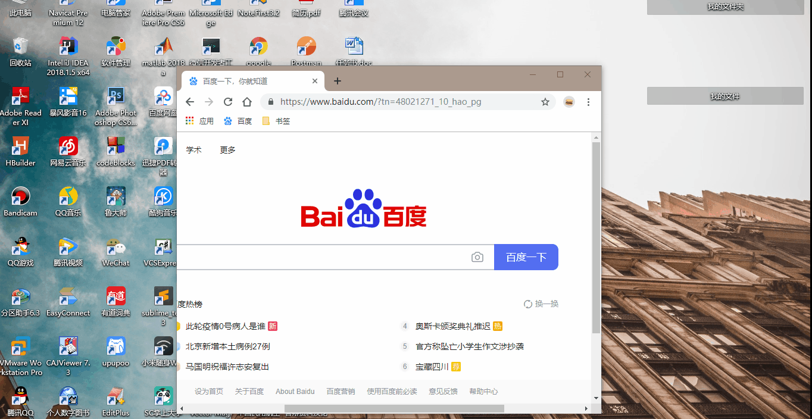
Task: Launch codeblocks desktop shortcut
Action: click(115, 151)
